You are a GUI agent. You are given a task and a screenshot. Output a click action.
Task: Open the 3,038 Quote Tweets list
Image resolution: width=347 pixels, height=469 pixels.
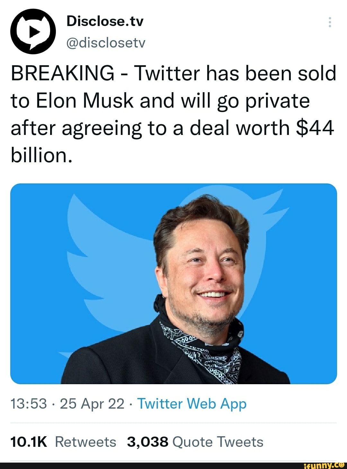click(194, 441)
